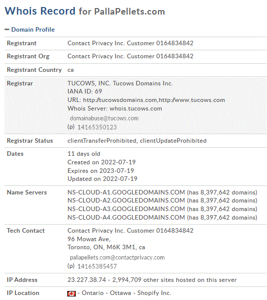Click the whois.tucows.com server text

[x=136, y=109]
